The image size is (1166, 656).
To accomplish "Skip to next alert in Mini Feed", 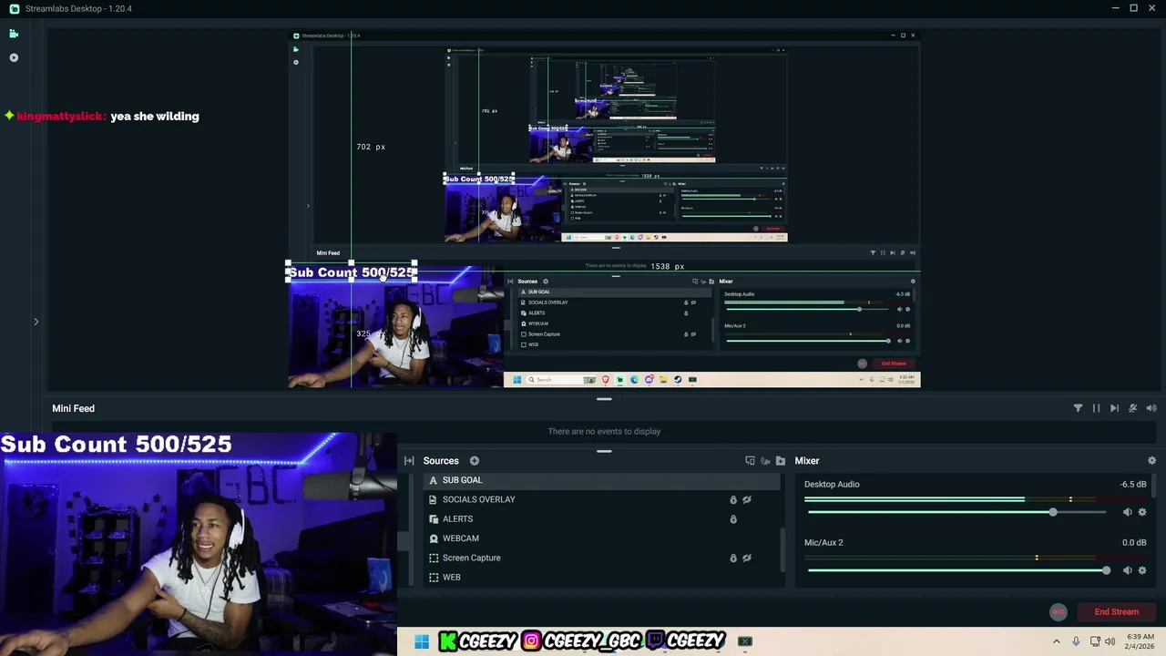I will point(1114,408).
